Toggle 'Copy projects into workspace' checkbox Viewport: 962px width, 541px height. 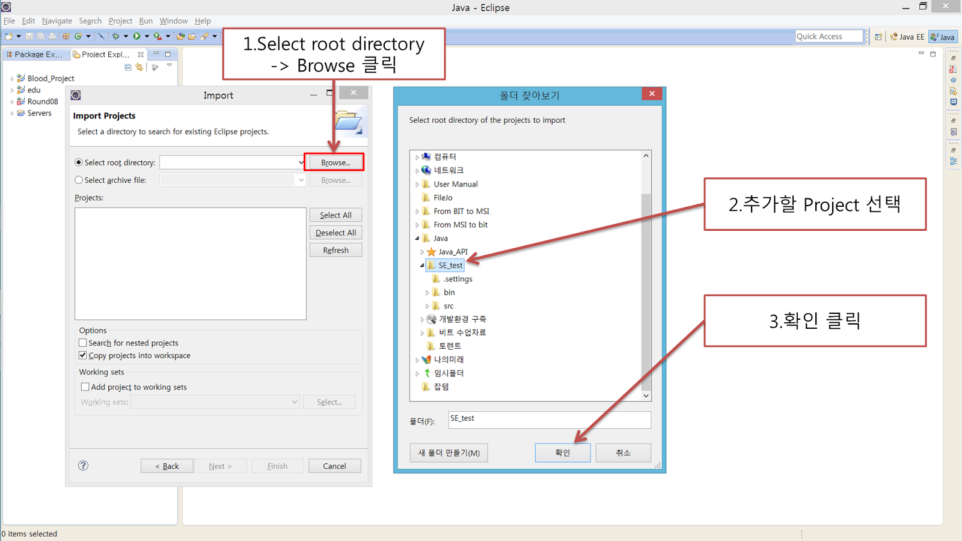pyautogui.click(x=83, y=355)
